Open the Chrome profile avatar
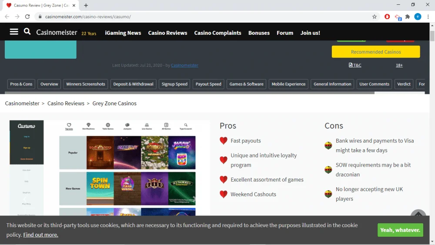The height and width of the screenshot is (245, 435). 418,17
